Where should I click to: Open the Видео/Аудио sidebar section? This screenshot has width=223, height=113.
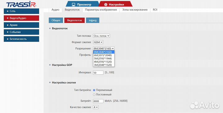point(21,18)
